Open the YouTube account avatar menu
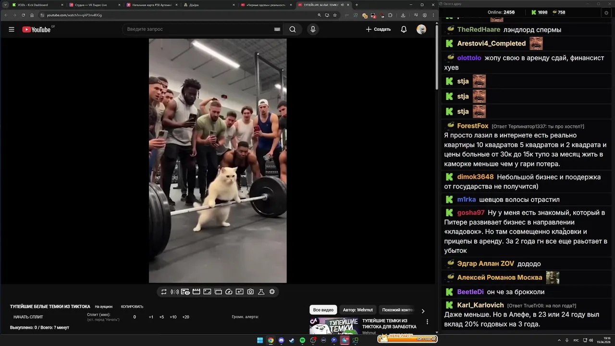Viewport: 615px width, 346px height. tap(421, 29)
